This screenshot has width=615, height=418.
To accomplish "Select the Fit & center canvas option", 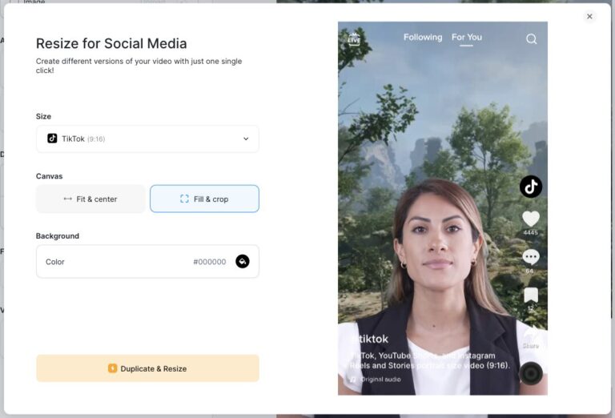I will coord(90,199).
